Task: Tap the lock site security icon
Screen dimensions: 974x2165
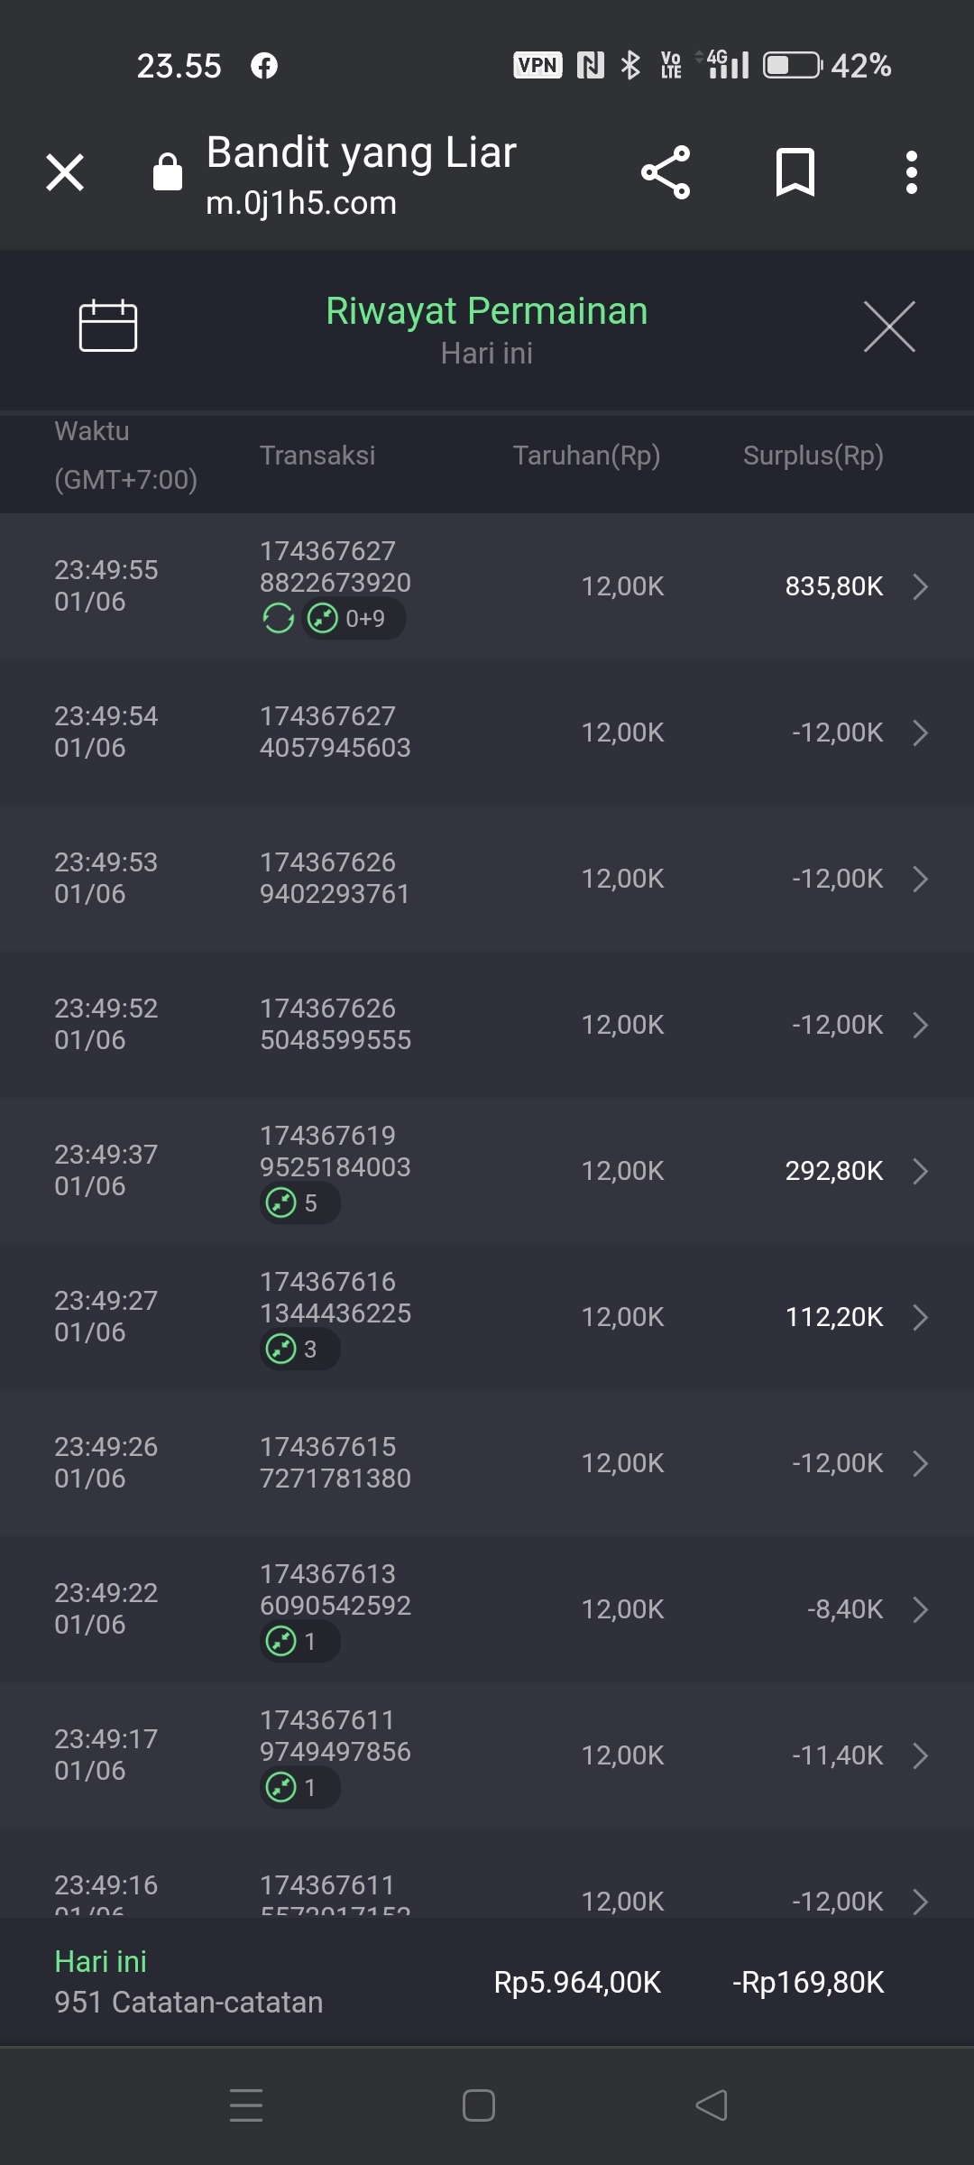Action: (x=168, y=172)
